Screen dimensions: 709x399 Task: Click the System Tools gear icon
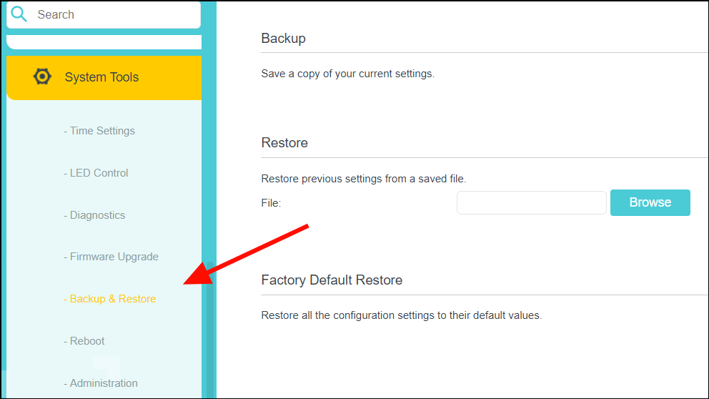pyautogui.click(x=42, y=77)
